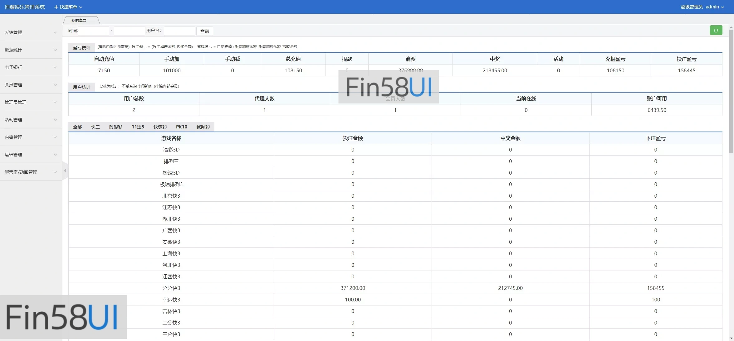Switch to the 时时彩 tab
Image resolution: width=734 pixels, height=341 pixels.
[x=115, y=127]
